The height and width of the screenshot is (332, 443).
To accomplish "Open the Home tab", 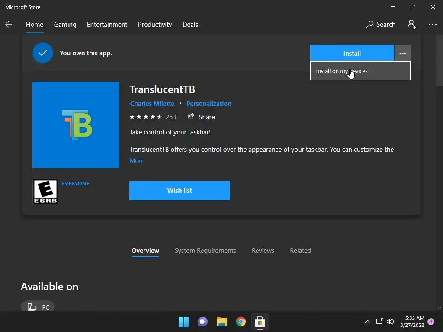I will click(x=35, y=25).
